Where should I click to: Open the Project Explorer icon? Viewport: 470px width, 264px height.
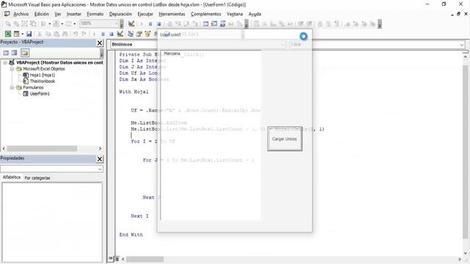tap(131, 34)
